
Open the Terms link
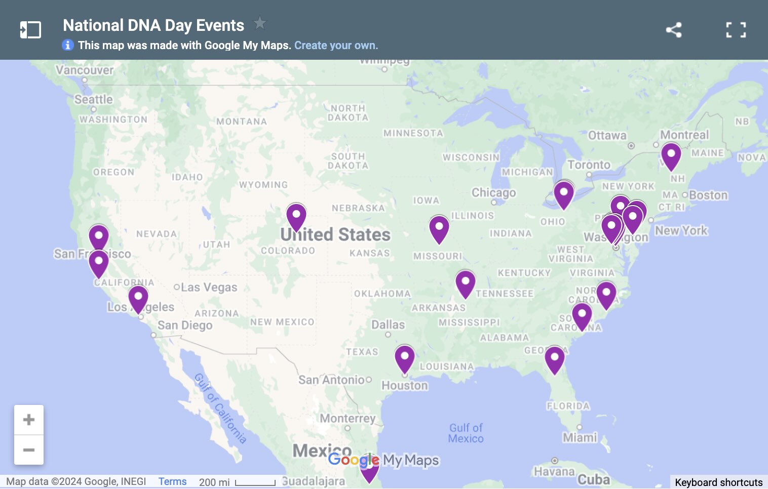click(172, 481)
